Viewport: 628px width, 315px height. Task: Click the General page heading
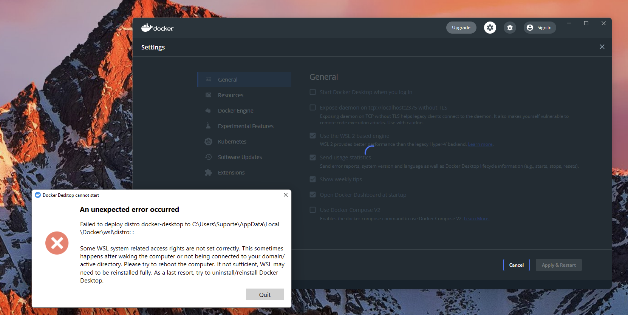[323, 77]
